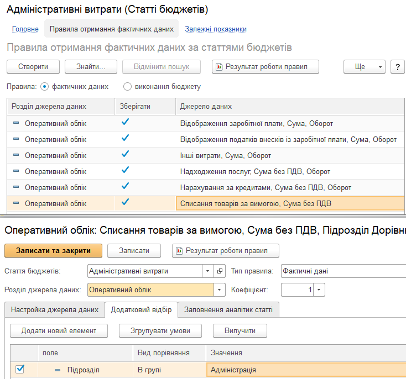
Task: Click the Коефіцієнт input field
Action: click(x=298, y=290)
